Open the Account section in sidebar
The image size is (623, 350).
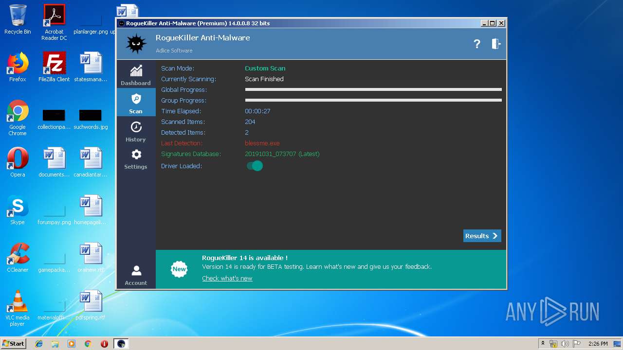136,275
